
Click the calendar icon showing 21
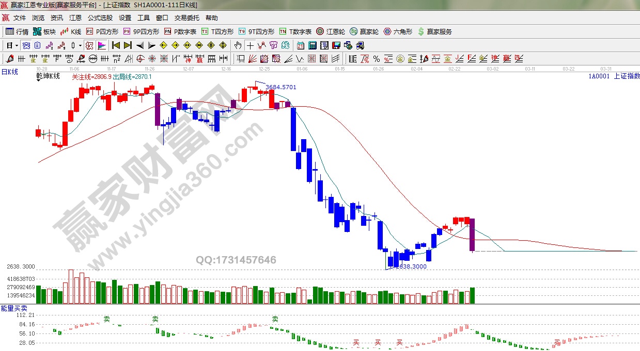point(300,45)
